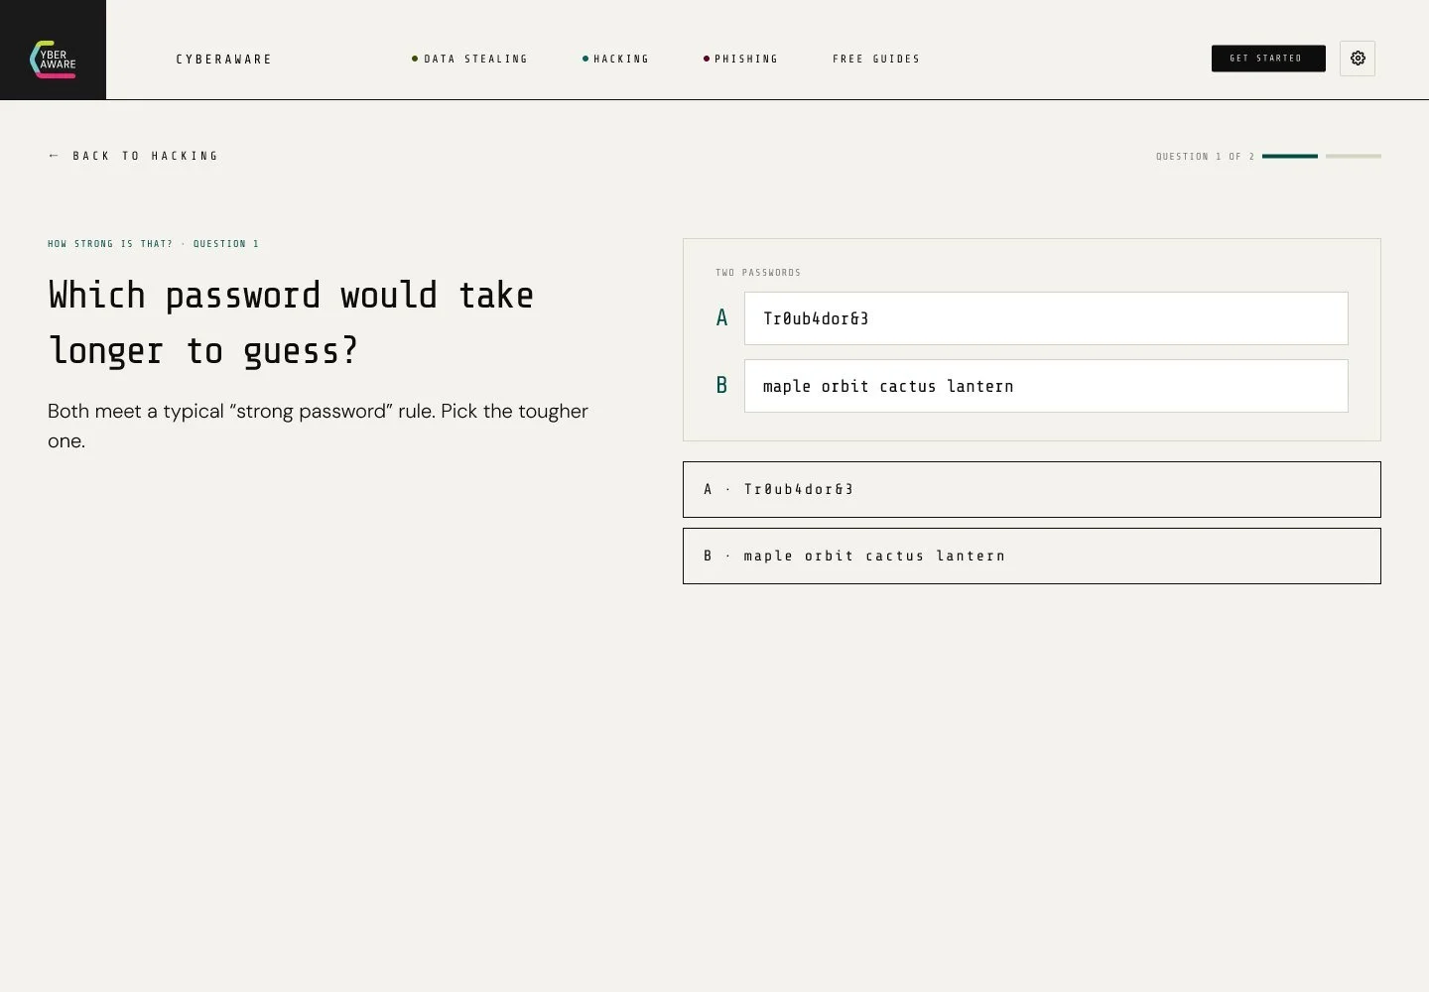Click heading 'Which password would take longer to guess?'

pyautogui.click(x=291, y=322)
